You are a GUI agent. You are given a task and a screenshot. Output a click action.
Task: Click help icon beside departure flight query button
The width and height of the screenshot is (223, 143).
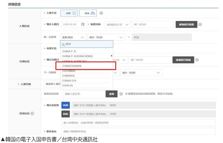(x=197, y=60)
